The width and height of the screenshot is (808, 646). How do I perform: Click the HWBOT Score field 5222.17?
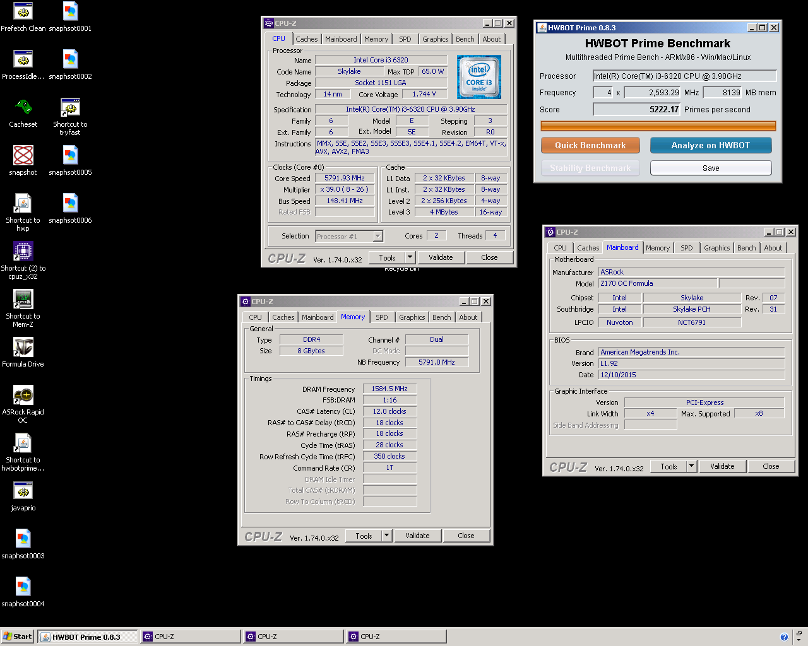coord(637,109)
